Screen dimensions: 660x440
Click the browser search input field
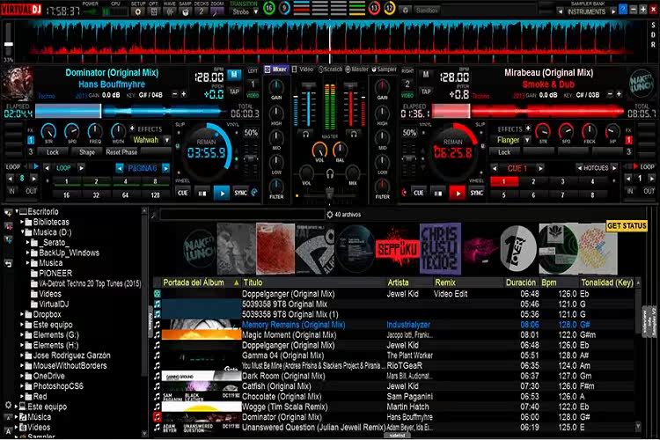click(x=243, y=215)
